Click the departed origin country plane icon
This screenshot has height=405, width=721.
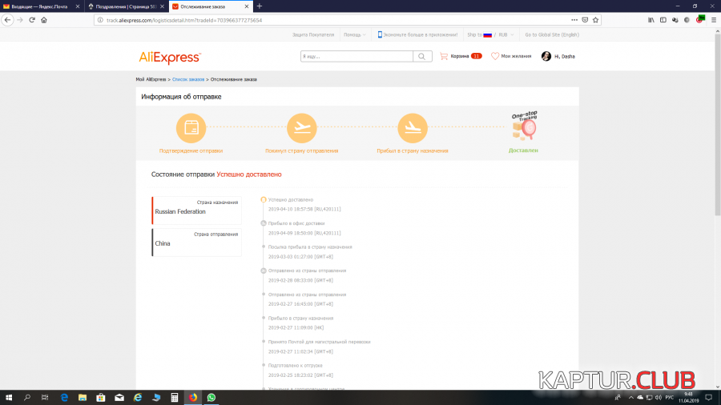(302, 128)
